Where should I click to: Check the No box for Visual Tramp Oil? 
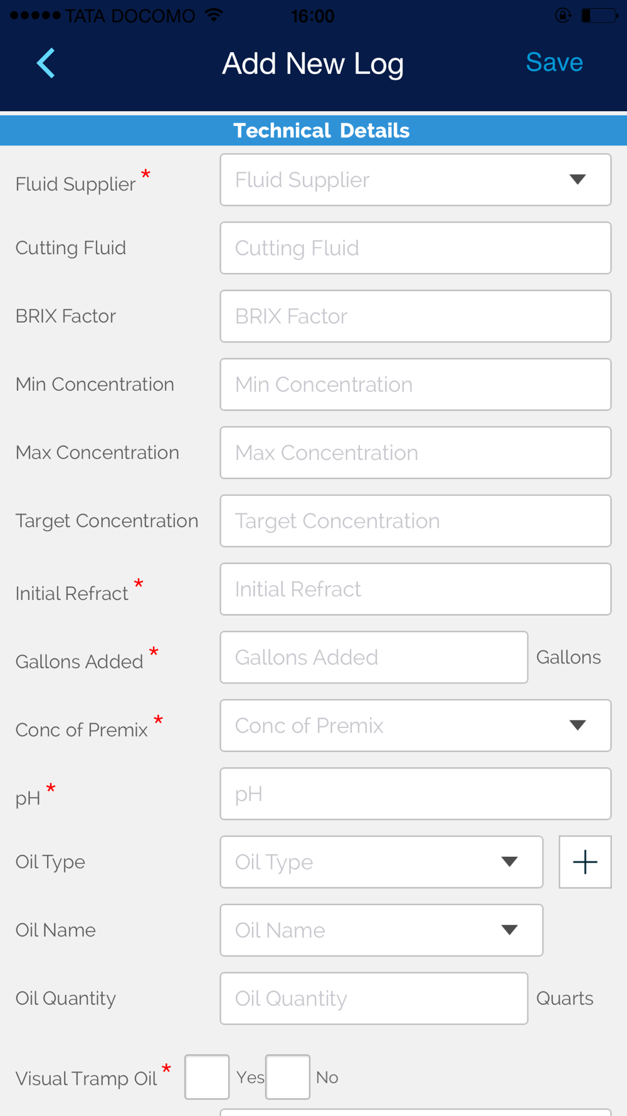point(288,1077)
